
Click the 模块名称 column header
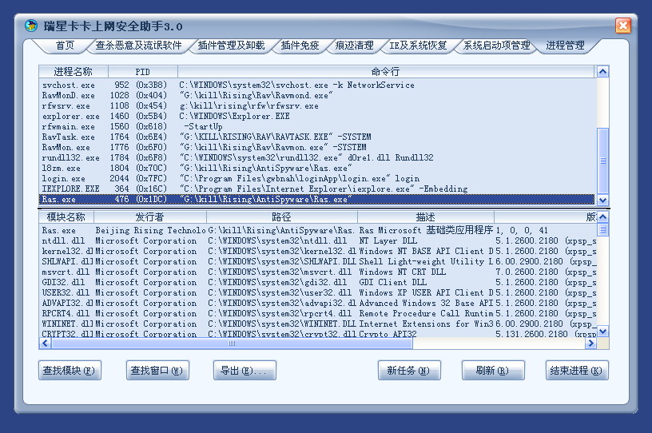tap(66, 216)
